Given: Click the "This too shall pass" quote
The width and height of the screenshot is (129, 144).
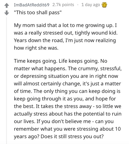Looking at the screenshot, I should point(38,13).
